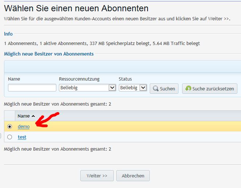Image resolution: width=241 pixels, height=188 pixels.
Task: Select the test radio button
Action: 10,137
